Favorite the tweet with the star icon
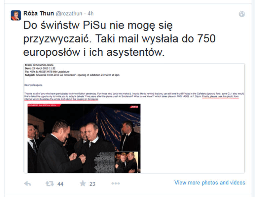The width and height of the screenshot is (255, 197). coord(83,183)
